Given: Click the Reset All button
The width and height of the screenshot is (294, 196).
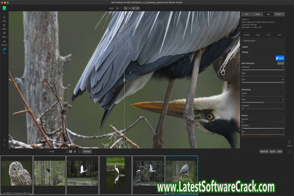Looking at the screenshot, I should pyautogui.click(x=264, y=151).
